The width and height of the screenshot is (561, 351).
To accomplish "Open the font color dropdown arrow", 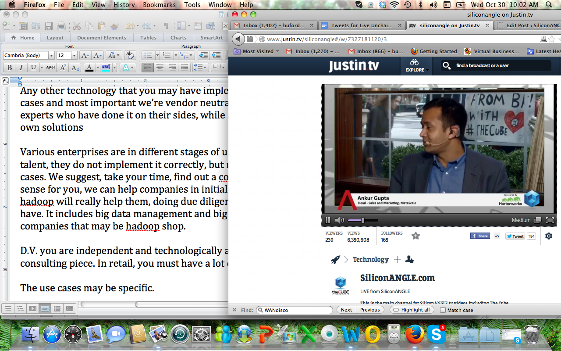I will click(97, 68).
